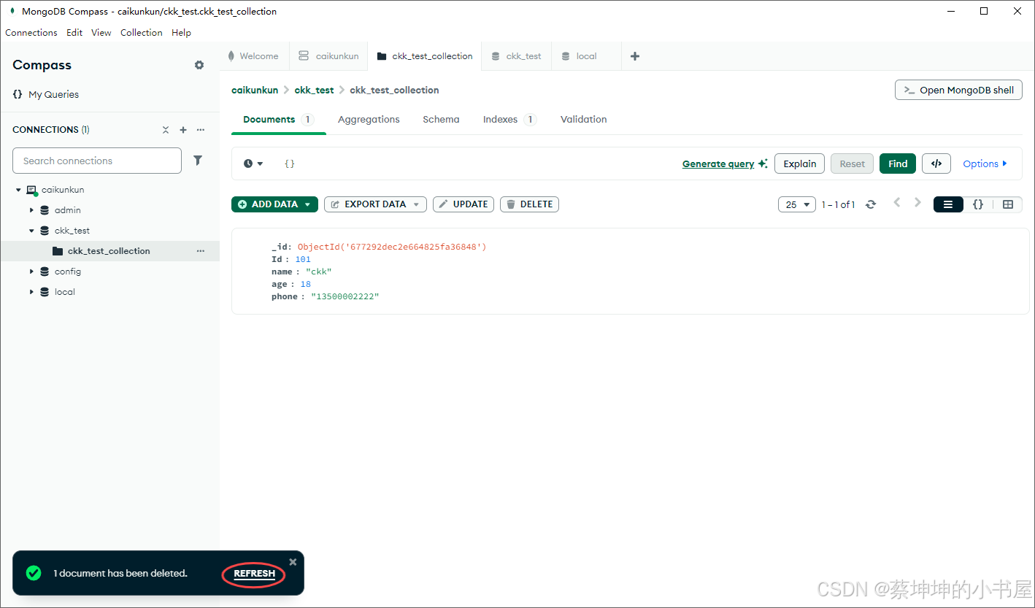The width and height of the screenshot is (1035, 608).
Task: Open the query history clock icon
Action: pos(249,163)
